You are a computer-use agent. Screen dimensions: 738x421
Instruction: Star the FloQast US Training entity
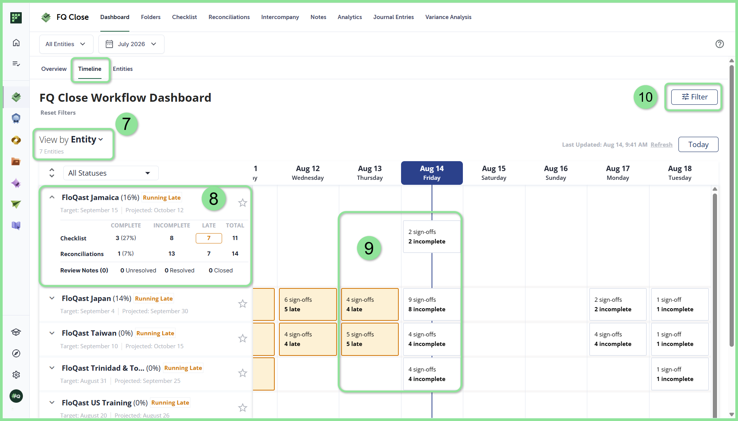(243, 408)
